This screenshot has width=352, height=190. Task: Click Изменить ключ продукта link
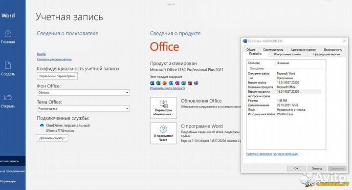pos(168,88)
